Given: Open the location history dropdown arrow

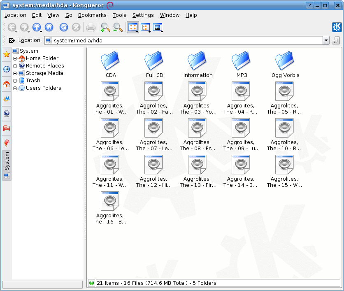Looking at the screenshot, I should [326, 40].
